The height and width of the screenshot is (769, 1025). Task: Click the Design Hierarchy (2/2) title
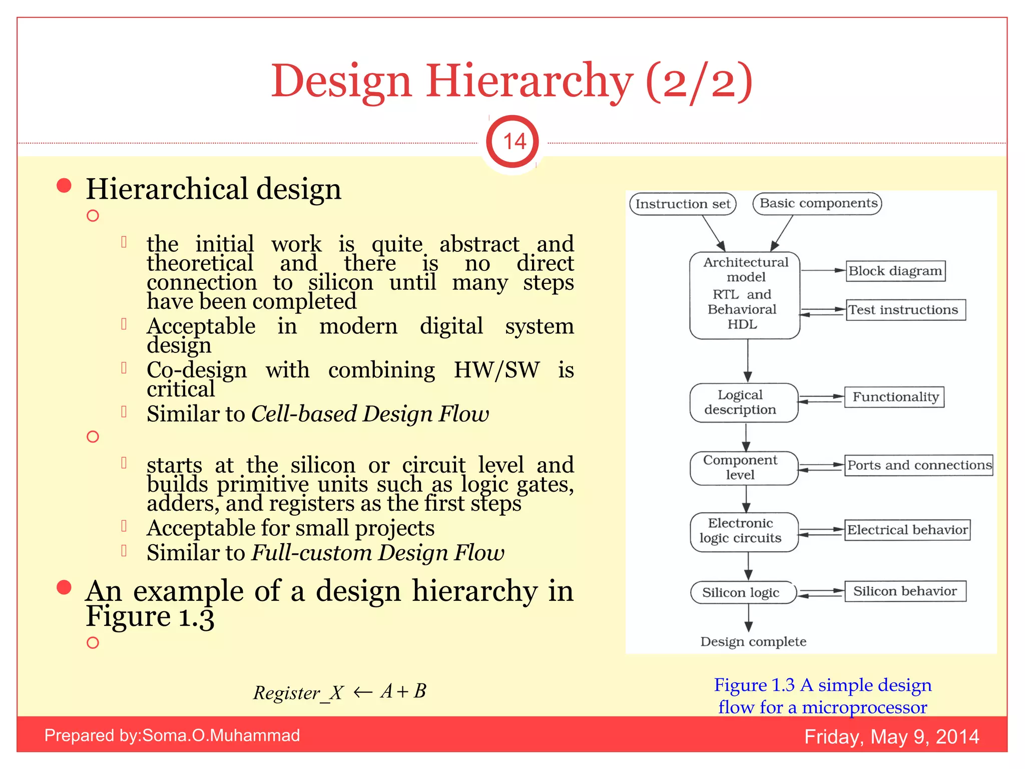click(x=511, y=80)
